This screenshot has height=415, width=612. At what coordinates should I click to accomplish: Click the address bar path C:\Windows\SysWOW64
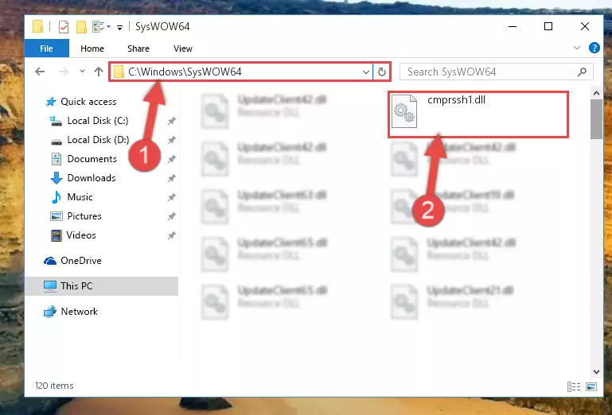pos(185,72)
